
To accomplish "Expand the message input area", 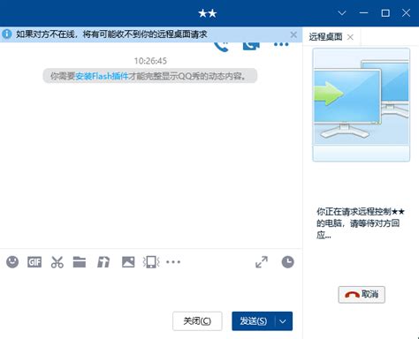I will point(262,262).
